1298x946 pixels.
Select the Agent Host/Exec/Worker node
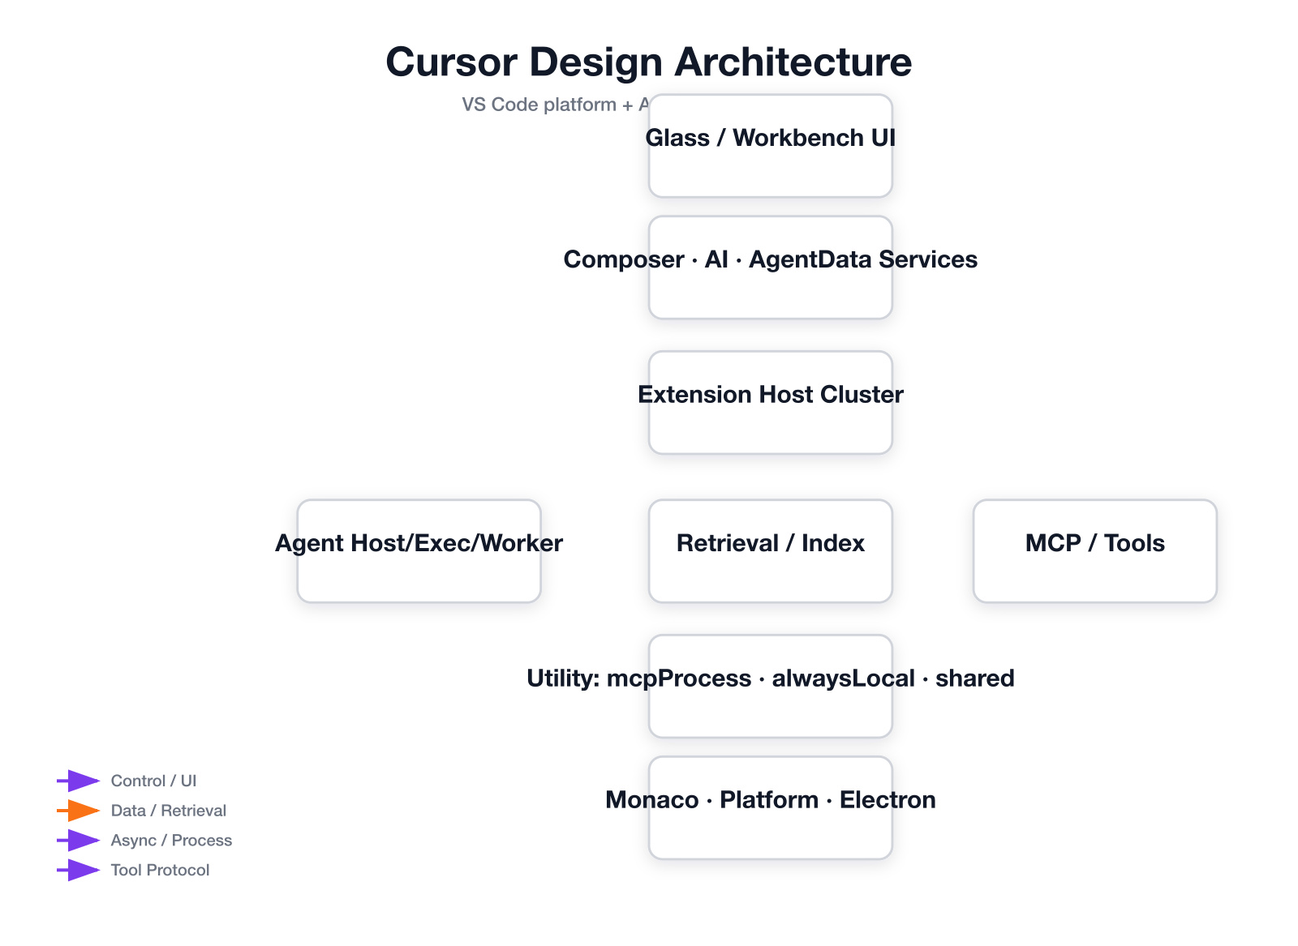[419, 551]
